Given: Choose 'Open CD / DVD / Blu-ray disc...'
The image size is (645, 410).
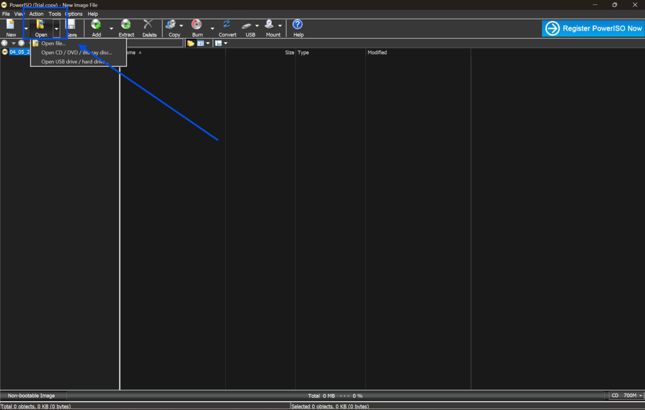Looking at the screenshot, I should pos(76,53).
